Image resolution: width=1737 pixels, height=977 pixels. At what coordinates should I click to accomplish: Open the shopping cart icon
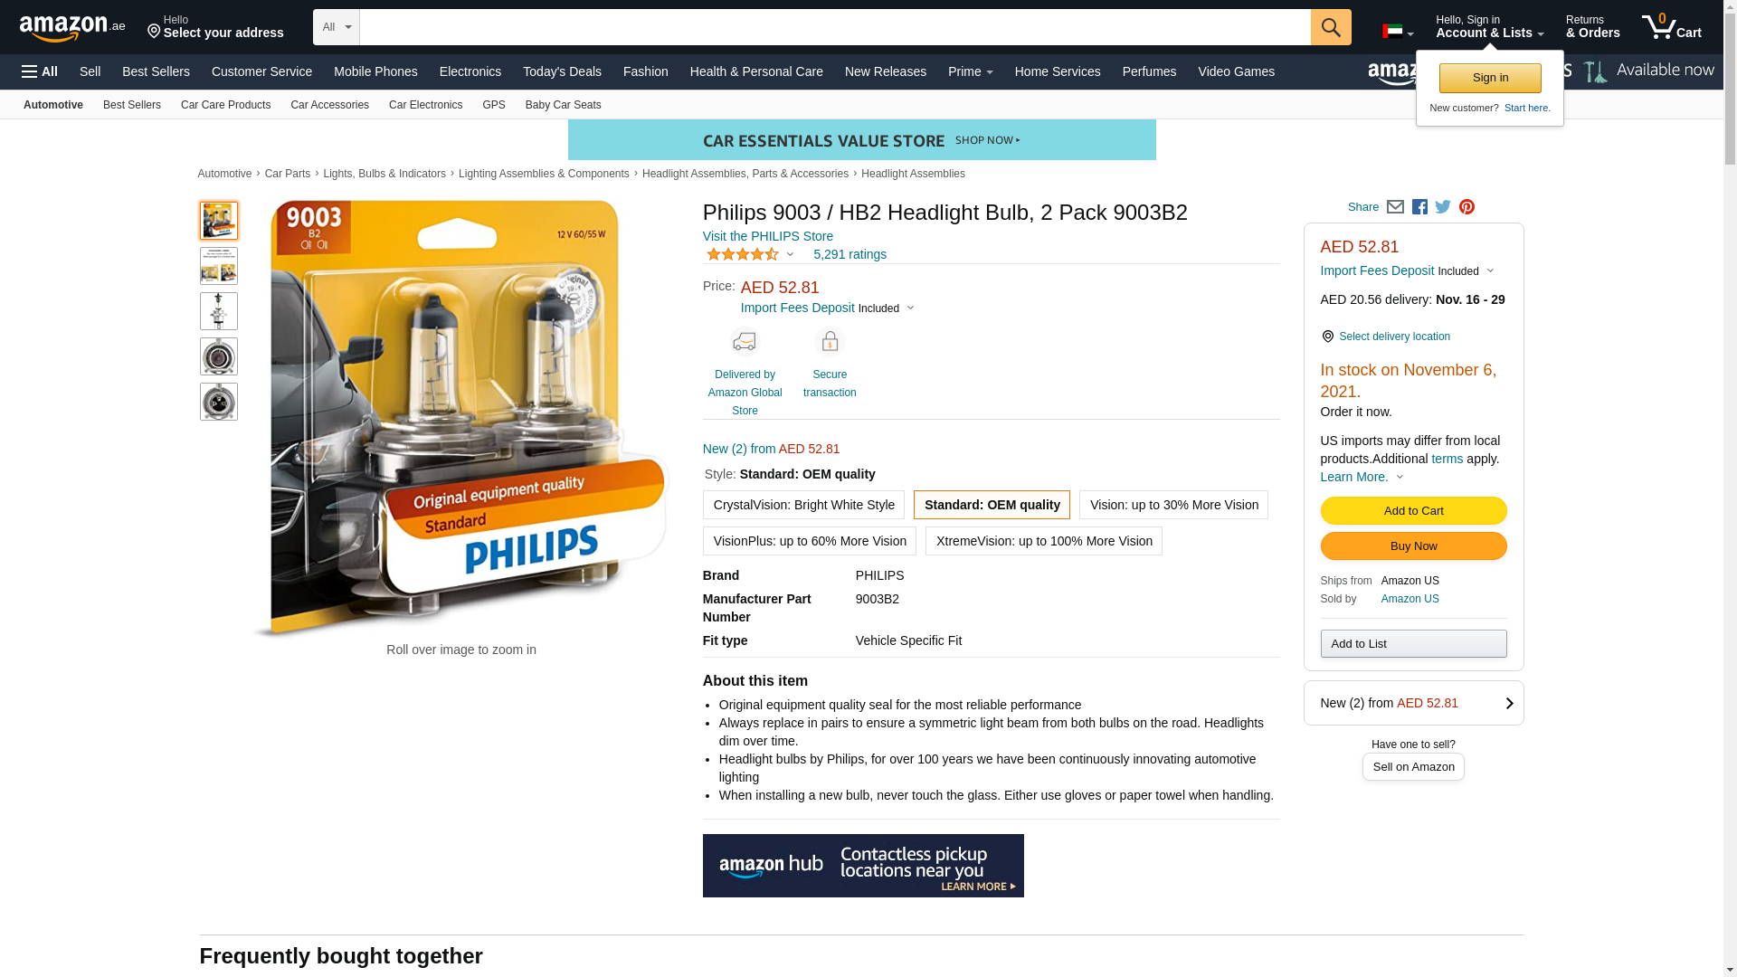coord(1672,27)
